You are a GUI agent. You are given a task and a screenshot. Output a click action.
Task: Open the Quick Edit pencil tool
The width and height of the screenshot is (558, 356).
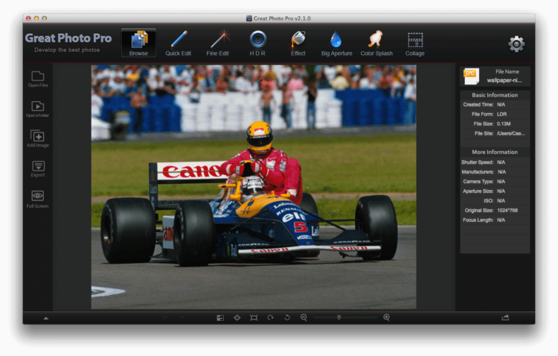coord(179,43)
